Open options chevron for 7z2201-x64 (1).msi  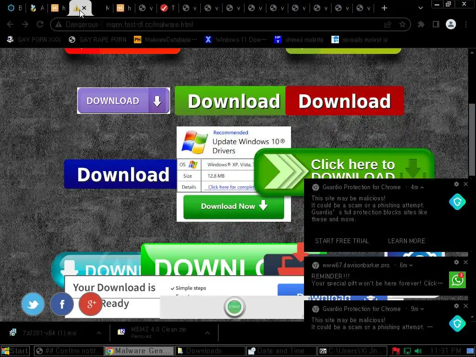99,333
